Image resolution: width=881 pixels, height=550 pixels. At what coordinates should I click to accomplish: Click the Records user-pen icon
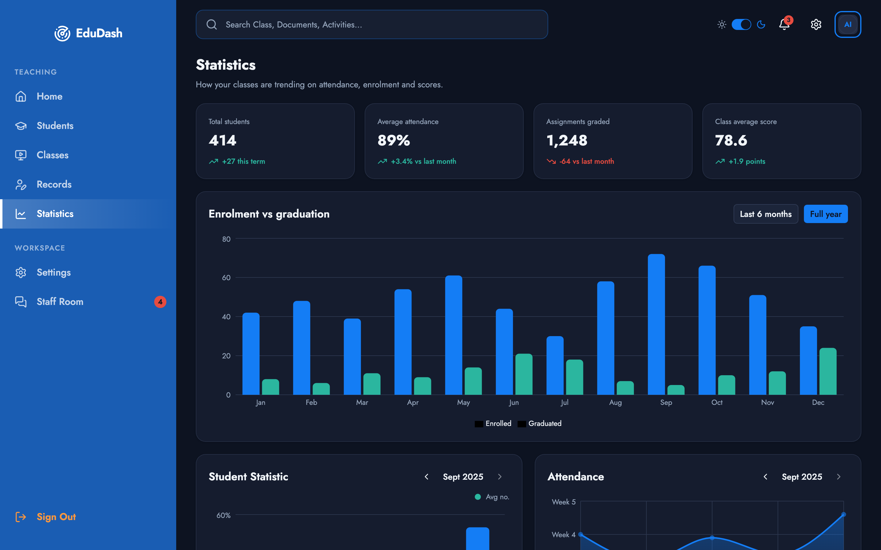click(x=21, y=185)
